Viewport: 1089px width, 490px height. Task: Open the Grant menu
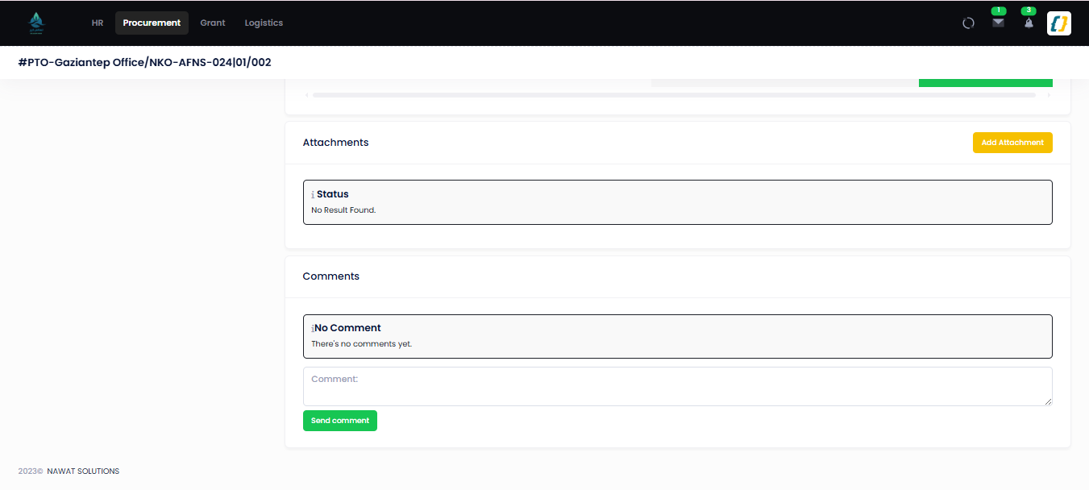[x=213, y=23]
